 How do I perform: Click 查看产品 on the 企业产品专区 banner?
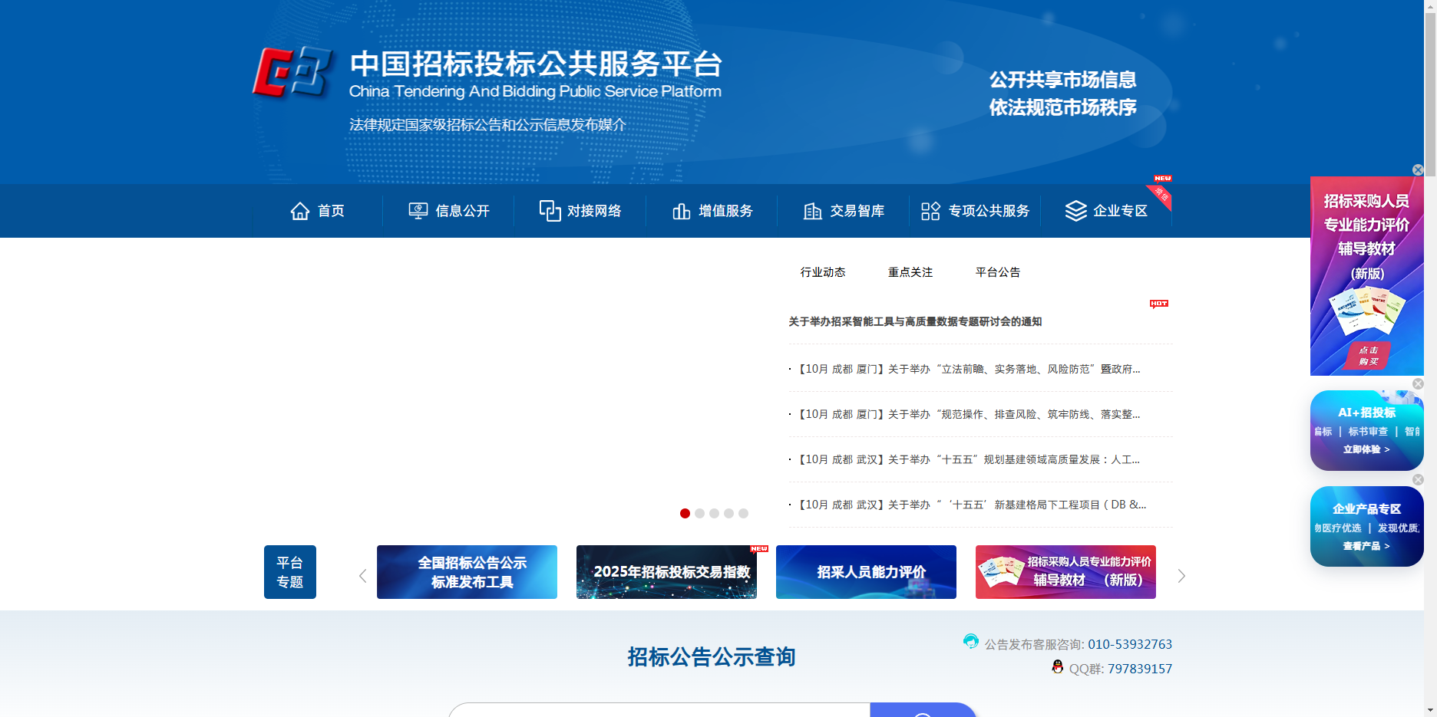click(1366, 546)
